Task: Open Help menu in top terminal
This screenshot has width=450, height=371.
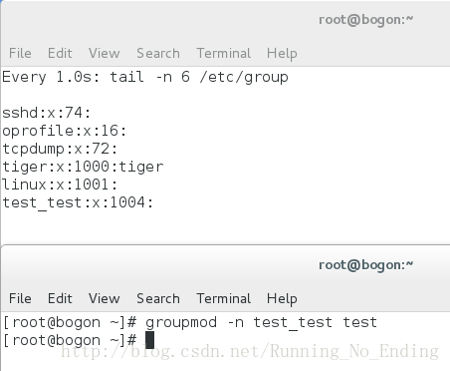Action: pyautogui.click(x=282, y=54)
